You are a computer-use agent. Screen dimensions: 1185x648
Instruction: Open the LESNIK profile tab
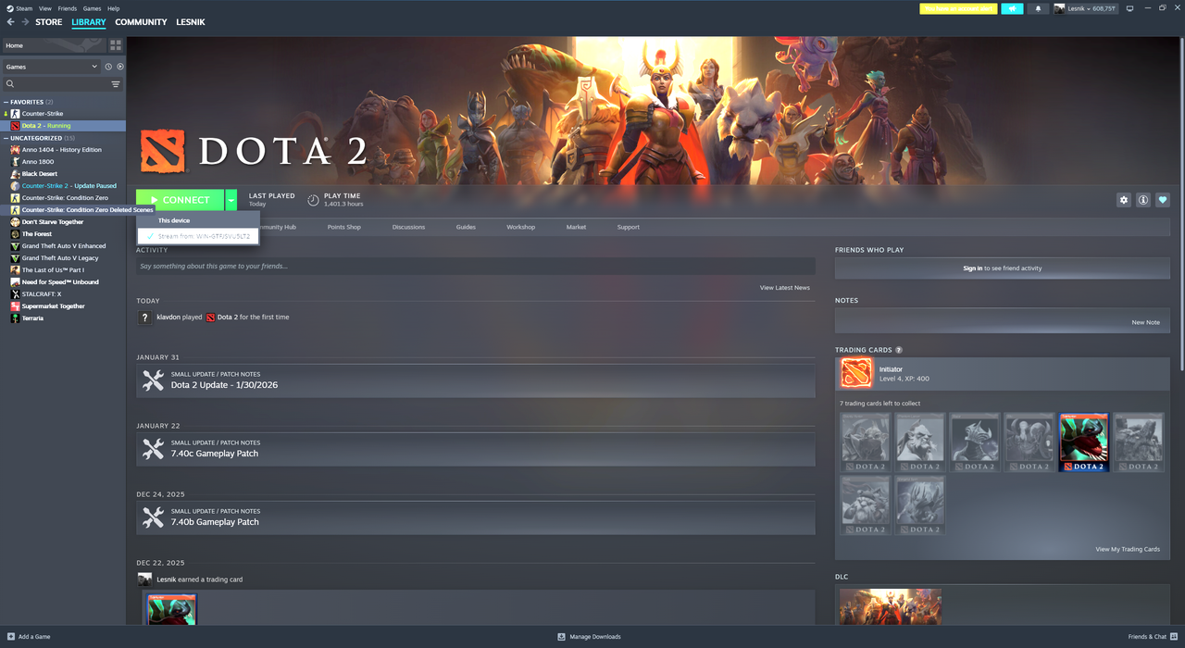point(191,22)
